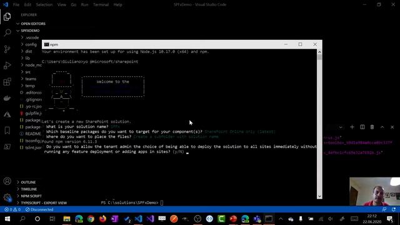Split the terminal panel
Viewport: 400px width, 225px height.
tap(362, 127)
